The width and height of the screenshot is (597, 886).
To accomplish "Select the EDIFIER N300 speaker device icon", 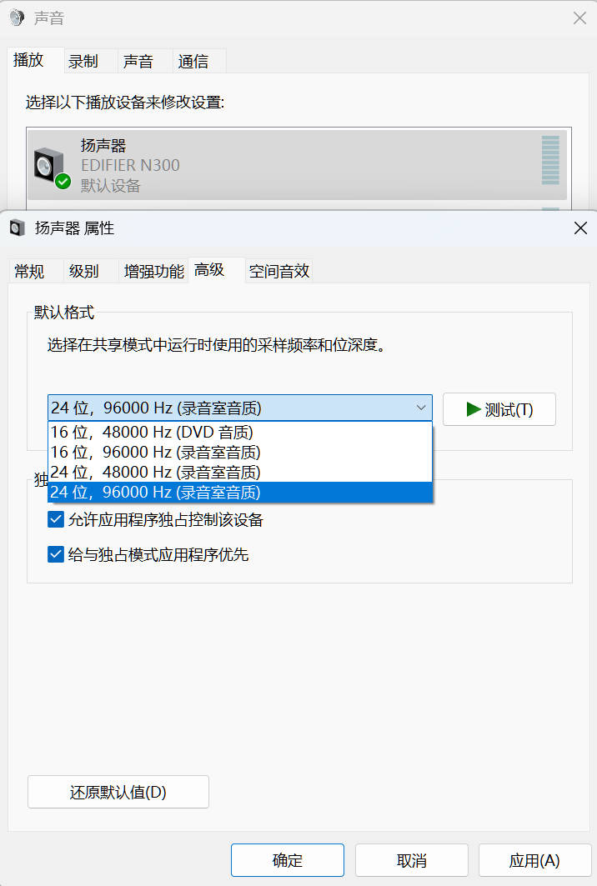I will [51, 168].
